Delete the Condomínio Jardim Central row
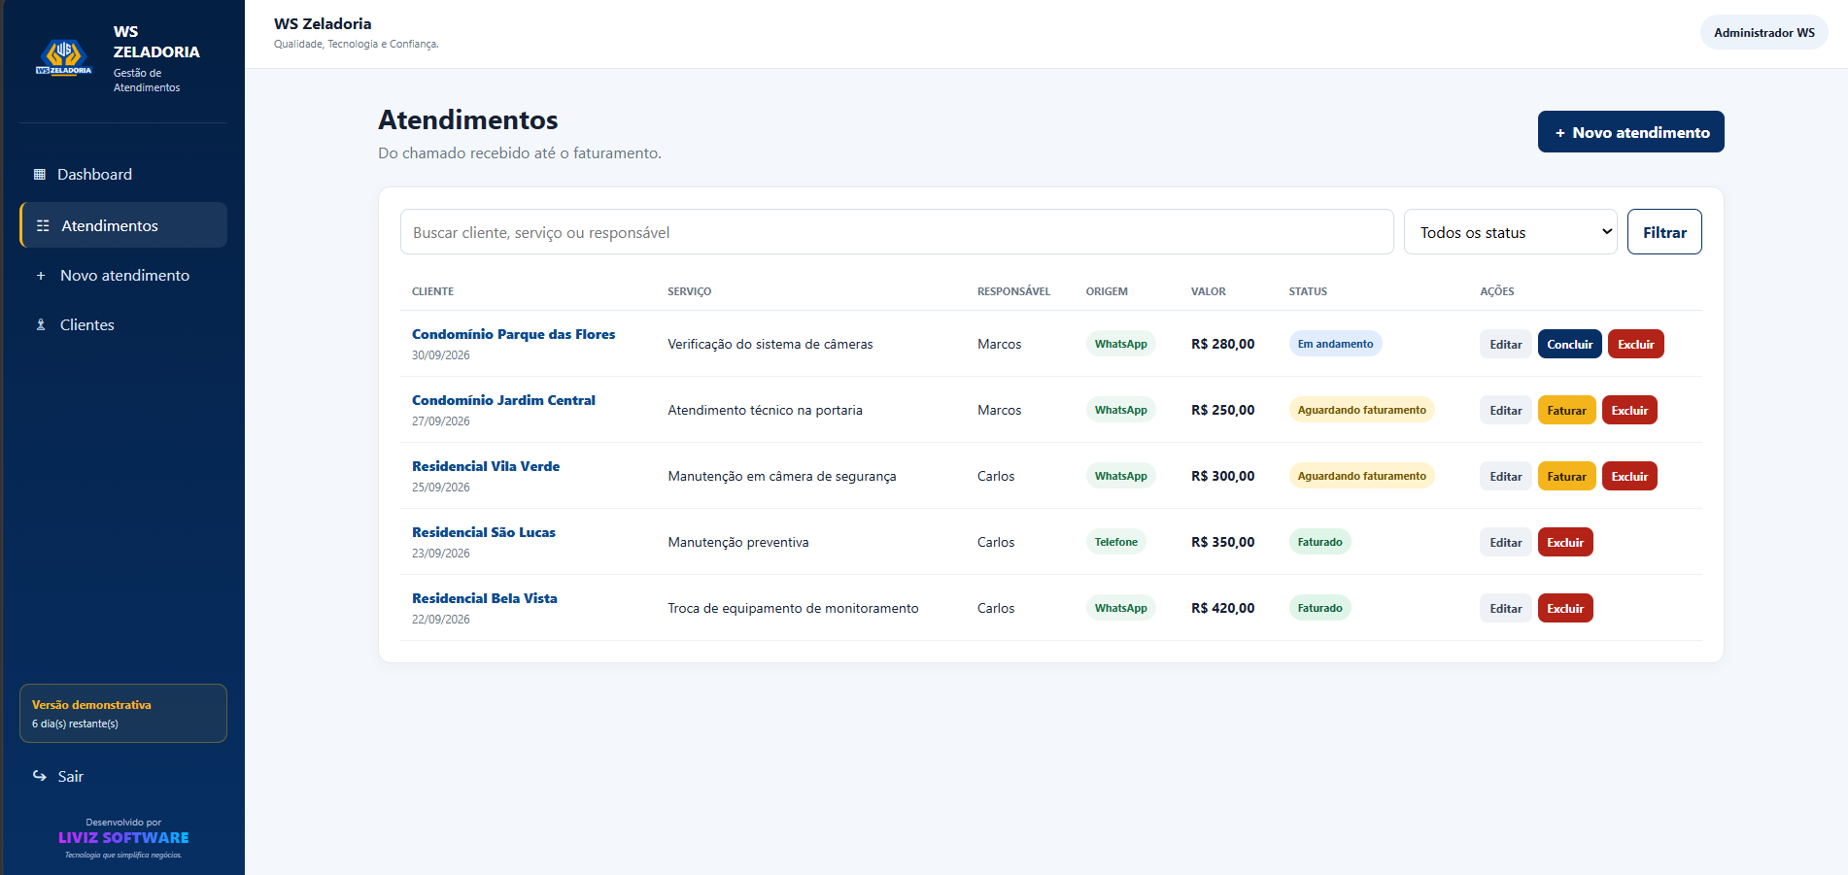This screenshot has height=875, width=1848. click(1629, 410)
